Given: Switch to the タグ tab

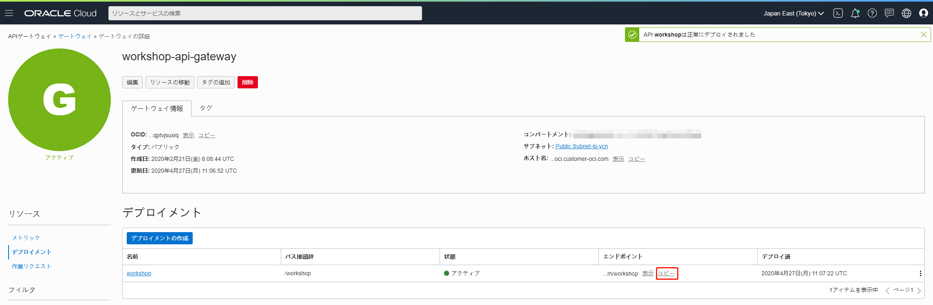Looking at the screenshot, I should tap(206, 108).
